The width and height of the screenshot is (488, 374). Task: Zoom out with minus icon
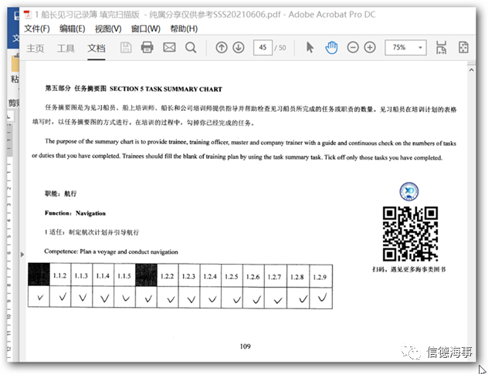[353, 48]
